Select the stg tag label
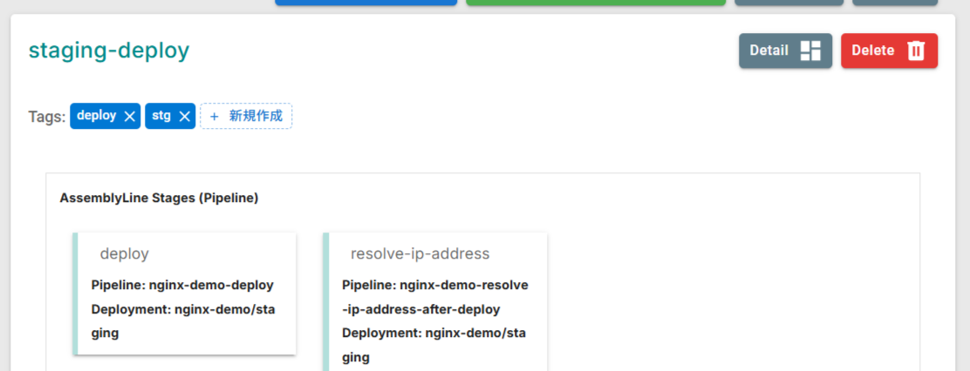Screen dimensions: 970x371 click(x=161, y=116)
